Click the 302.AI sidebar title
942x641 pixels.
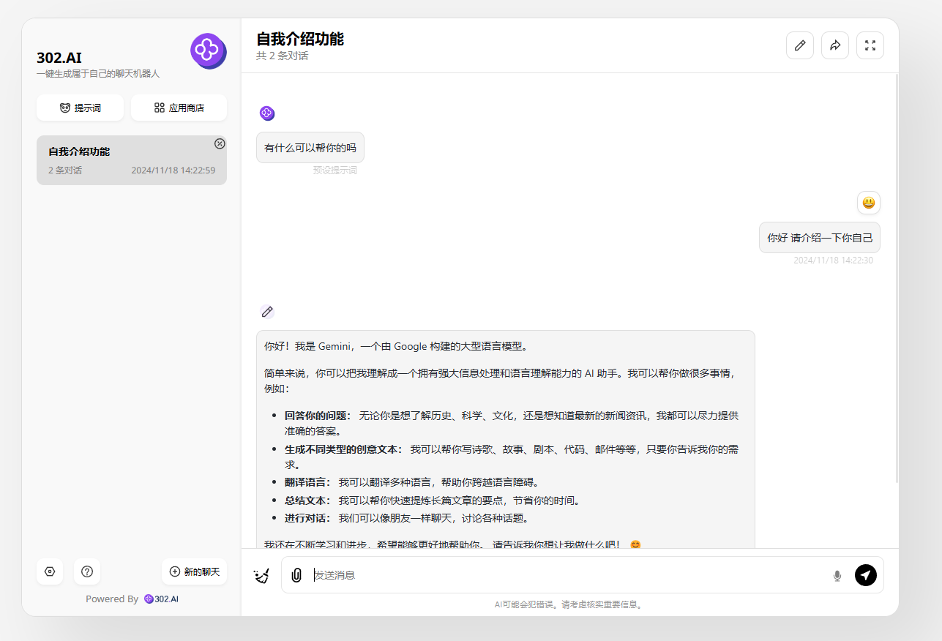point(59,58)
